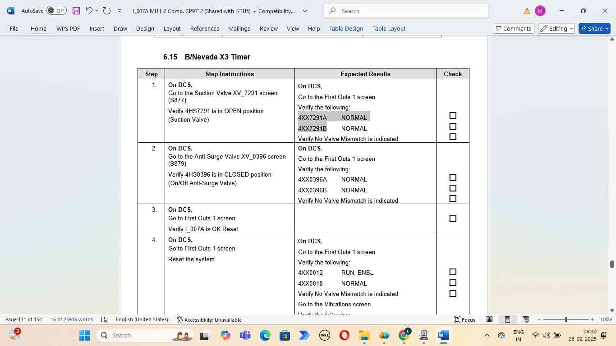
Task: Click the zoom in plus icon
Action: 592,319
